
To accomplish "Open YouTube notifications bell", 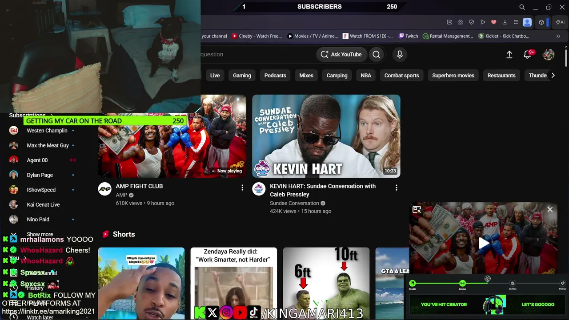I will (528, 54).
